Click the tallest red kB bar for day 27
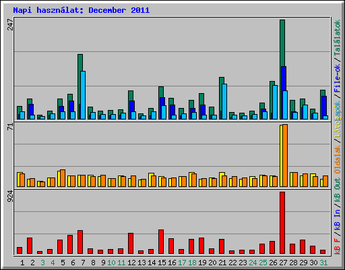 point(282,223)
